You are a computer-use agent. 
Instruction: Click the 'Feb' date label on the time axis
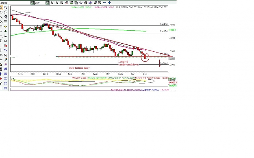pos(70,74)
